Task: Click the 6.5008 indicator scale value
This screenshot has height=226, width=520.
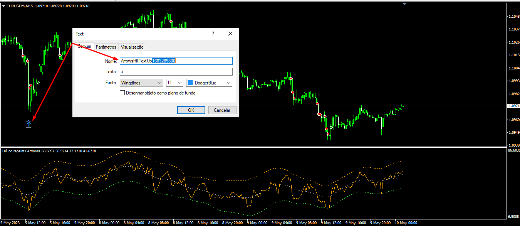Action: (x=514, y=216)
